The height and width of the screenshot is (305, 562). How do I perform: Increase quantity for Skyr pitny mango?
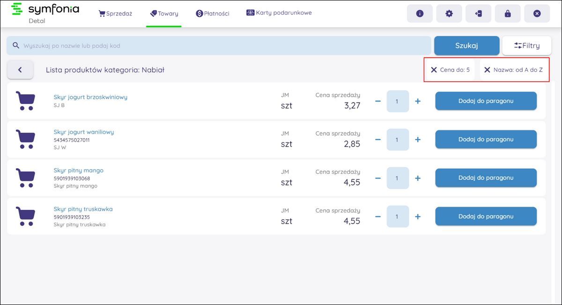tap(418, 178)
